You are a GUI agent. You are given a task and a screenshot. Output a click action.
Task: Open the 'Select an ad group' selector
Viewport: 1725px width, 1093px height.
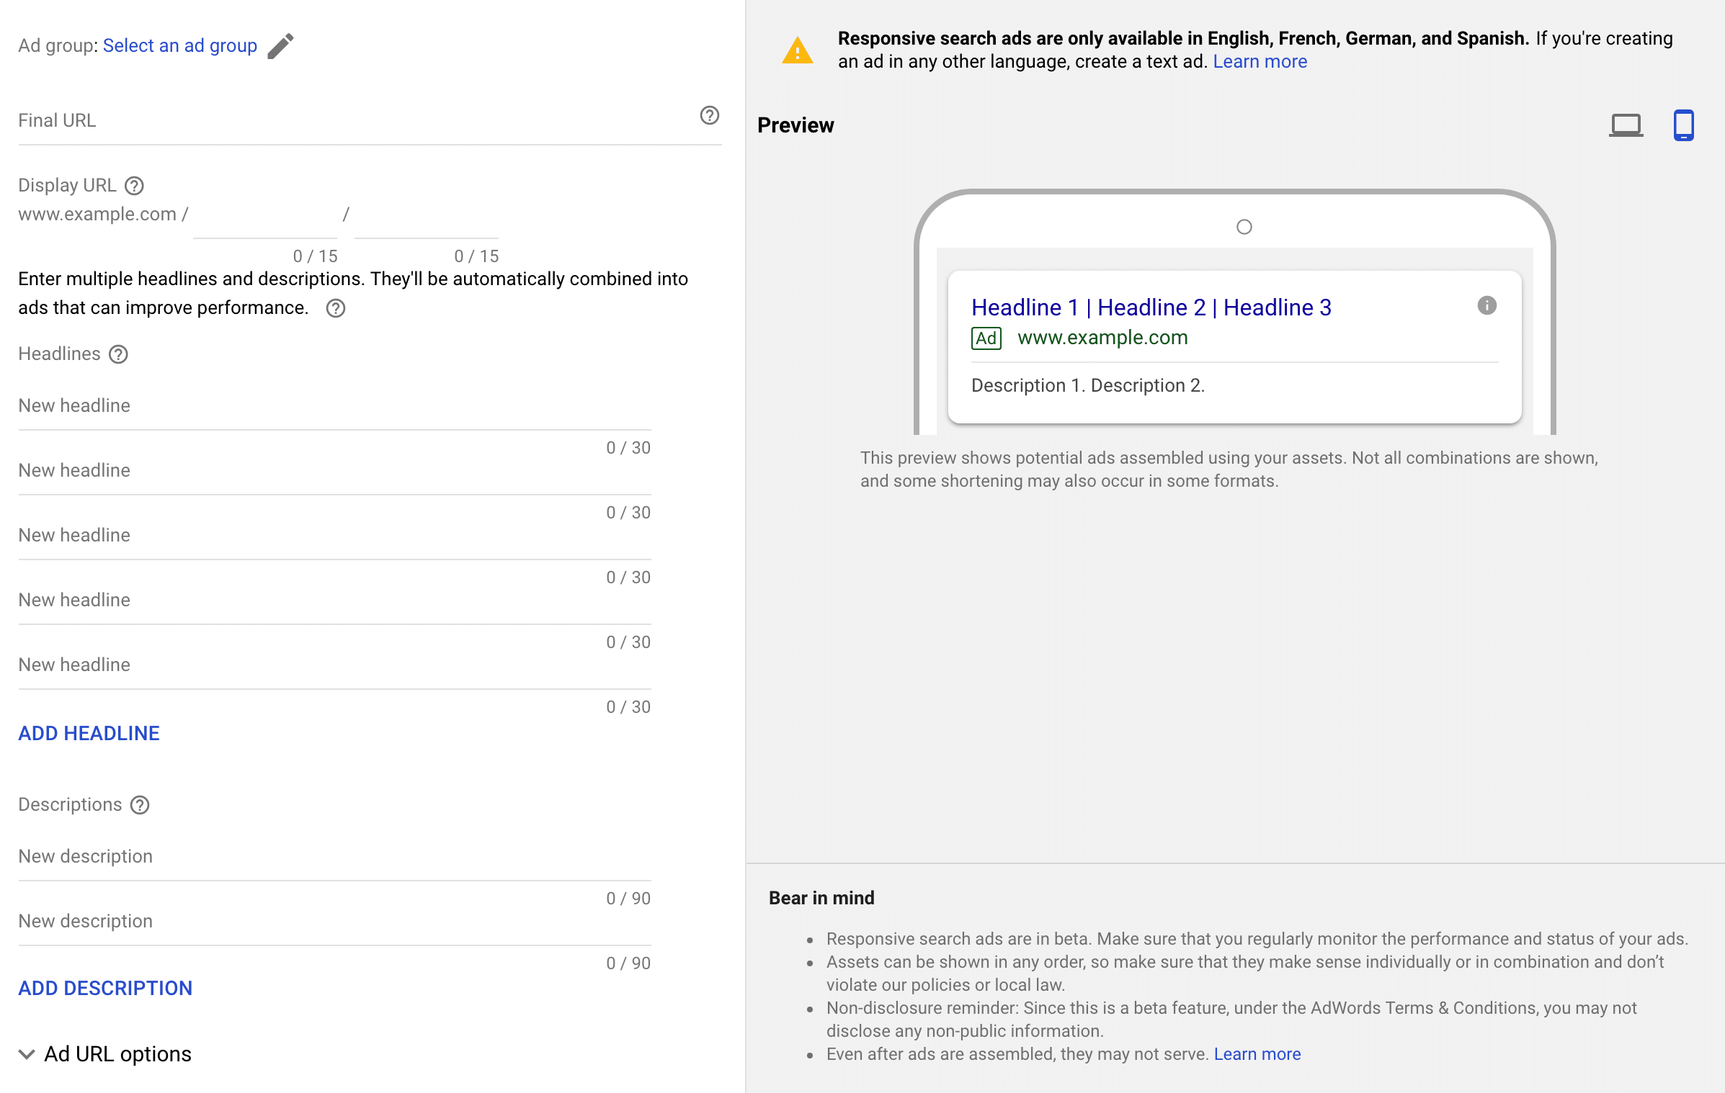pos(180,45)
